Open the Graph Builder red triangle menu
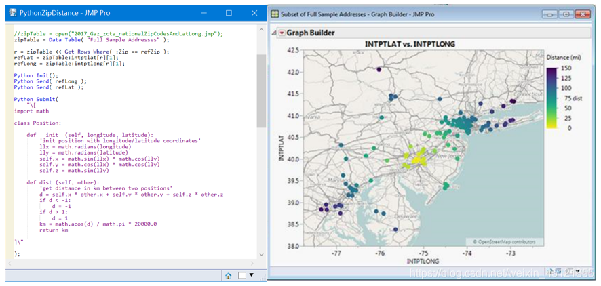Screen dimensions: 601x286 282,33
